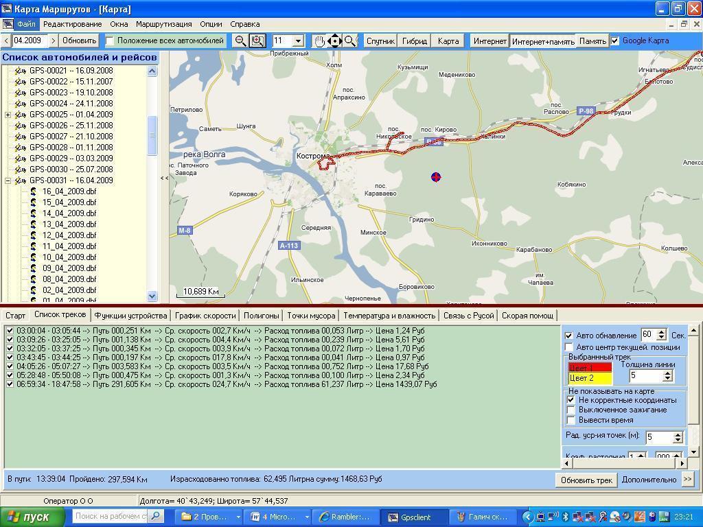Viewport: 703px width, 527px height.
Task: Click the Галич taskbar button
Action: (x=482, y=517)
